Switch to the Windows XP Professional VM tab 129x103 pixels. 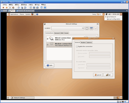tap(25, 11)
